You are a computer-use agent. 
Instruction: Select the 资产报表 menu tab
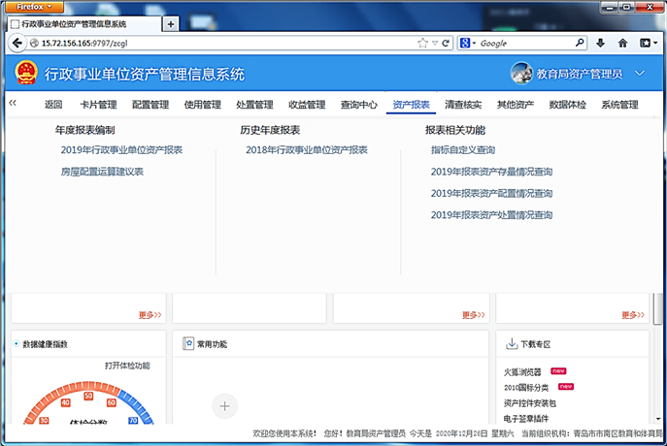(x=411, y=105)
